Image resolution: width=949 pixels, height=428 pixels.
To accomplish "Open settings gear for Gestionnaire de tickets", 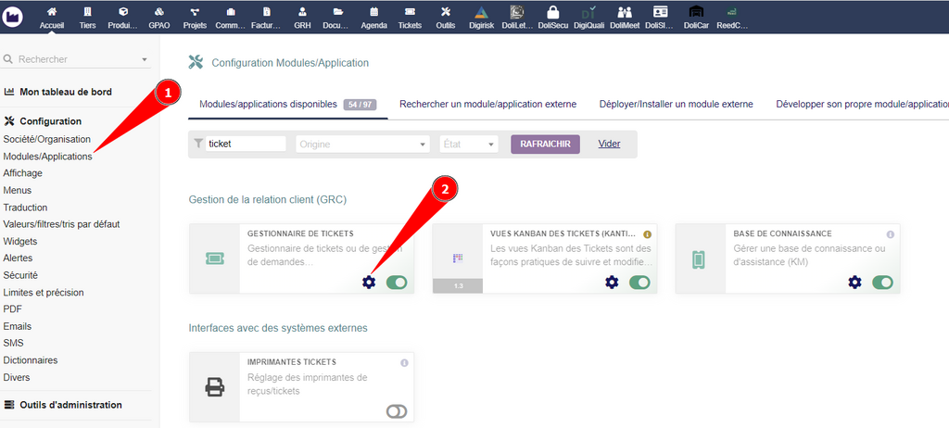I will (x=369, y=283).
